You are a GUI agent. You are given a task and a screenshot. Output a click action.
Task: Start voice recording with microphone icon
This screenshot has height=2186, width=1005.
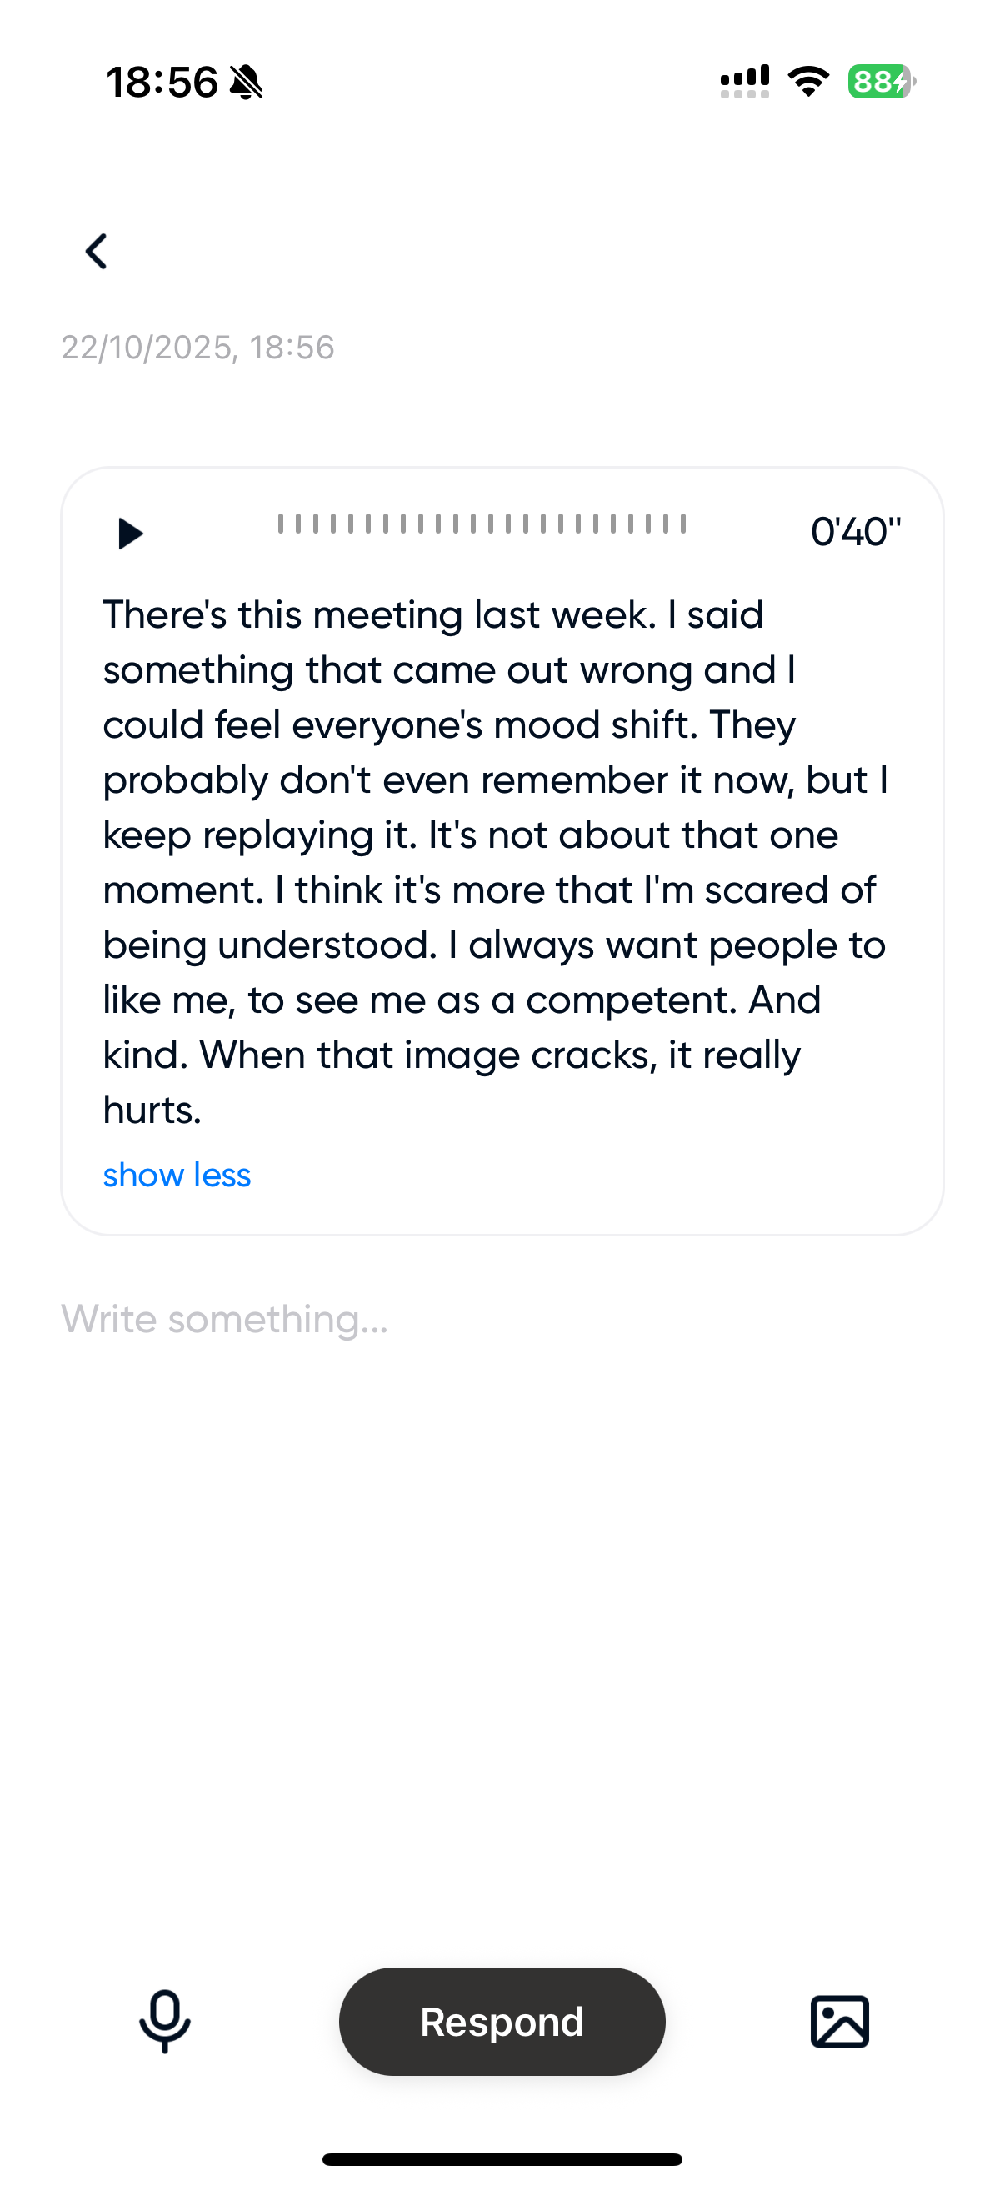[x=164, y=2022]
